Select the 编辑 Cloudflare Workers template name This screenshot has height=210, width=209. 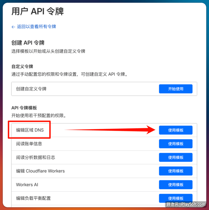[40, 171]
